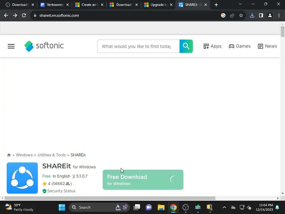Open clock and date 11:04 PM
The height and width of the screenshot is (214, 285).
pyautogui.click(x=264, y=207)
